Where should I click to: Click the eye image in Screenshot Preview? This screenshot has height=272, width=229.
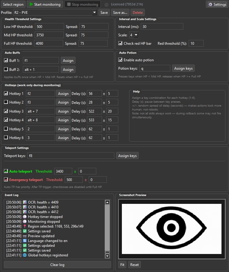click(x=172, y=229)
